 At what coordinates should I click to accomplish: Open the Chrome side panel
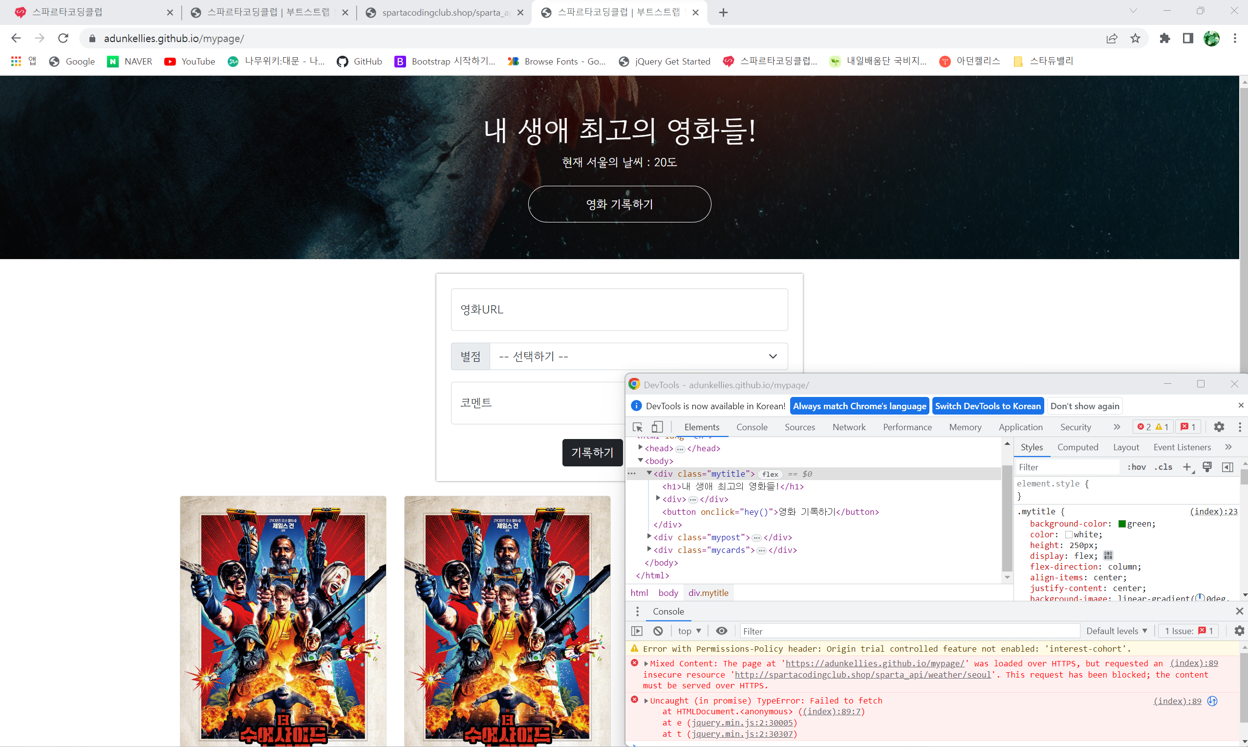[x=1188, y=38]
